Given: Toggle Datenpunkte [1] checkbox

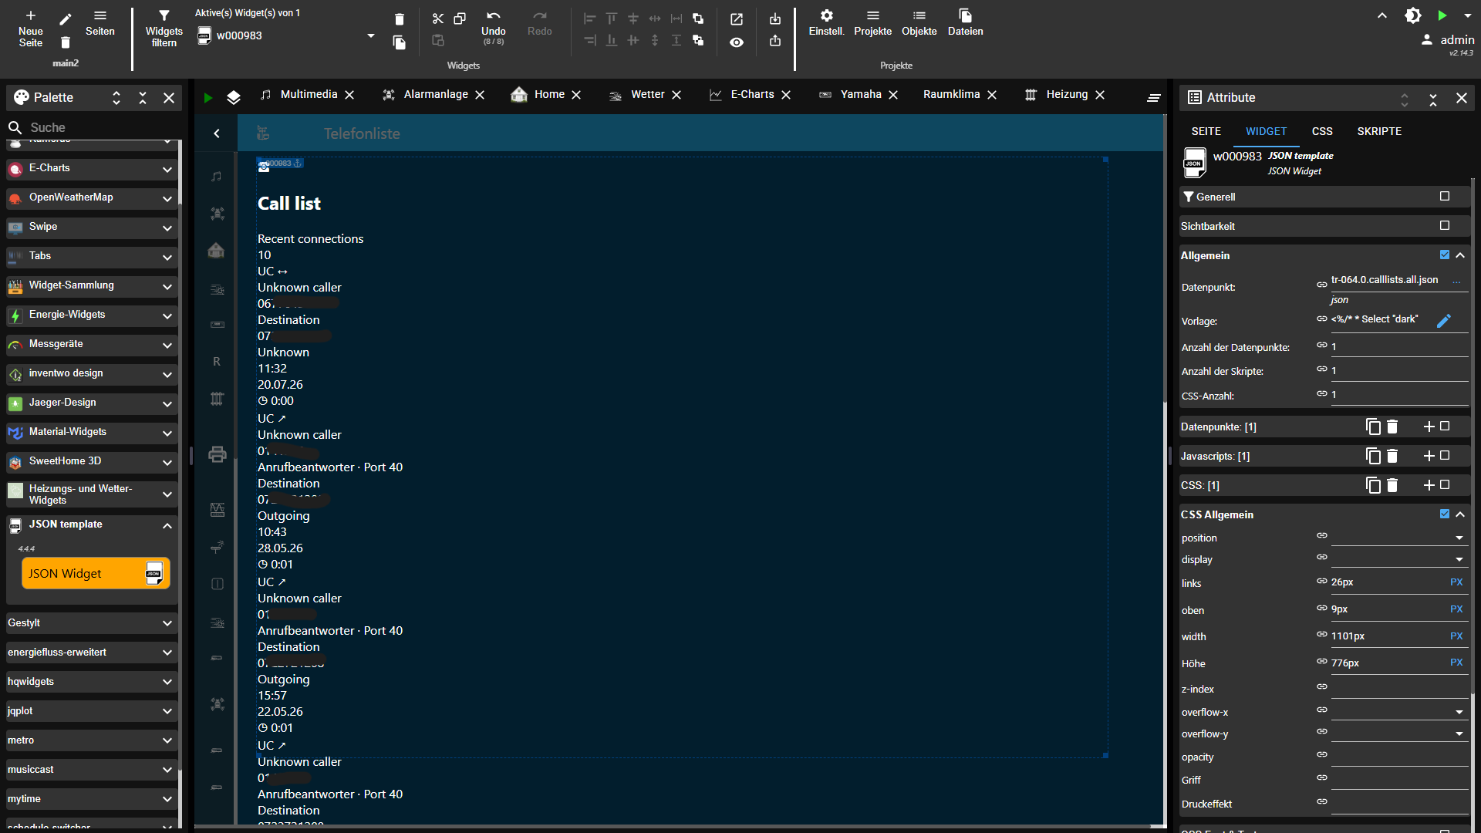Looking at the screenshot, I should point(1445,426).
